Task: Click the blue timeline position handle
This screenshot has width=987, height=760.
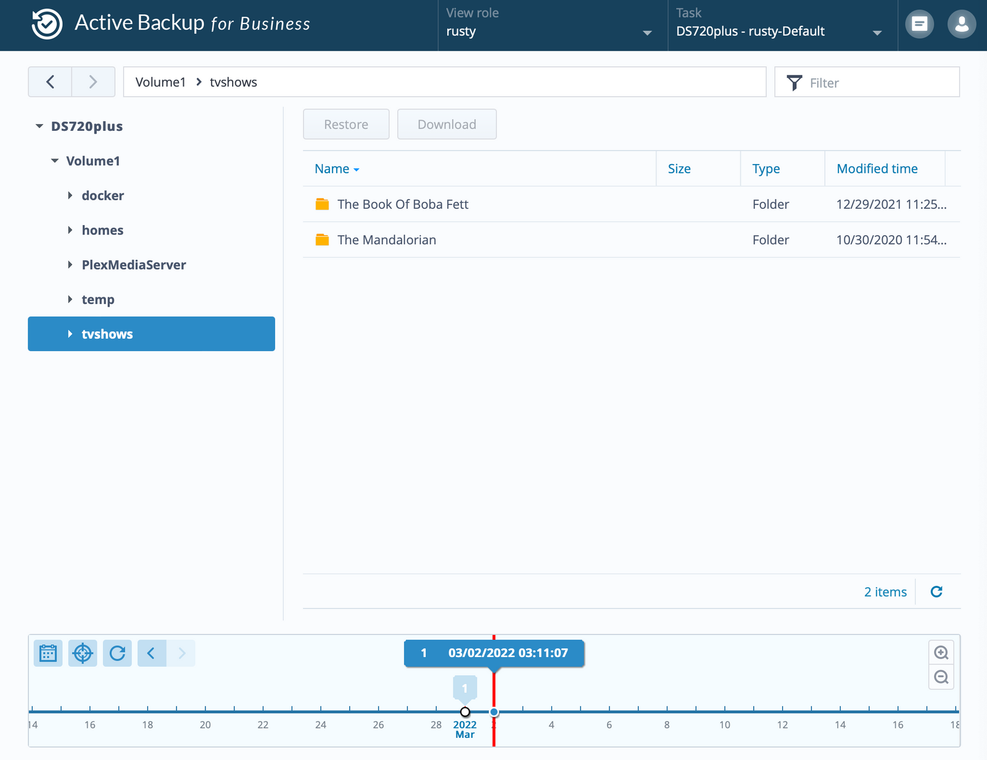Action: tap(494, 712)
